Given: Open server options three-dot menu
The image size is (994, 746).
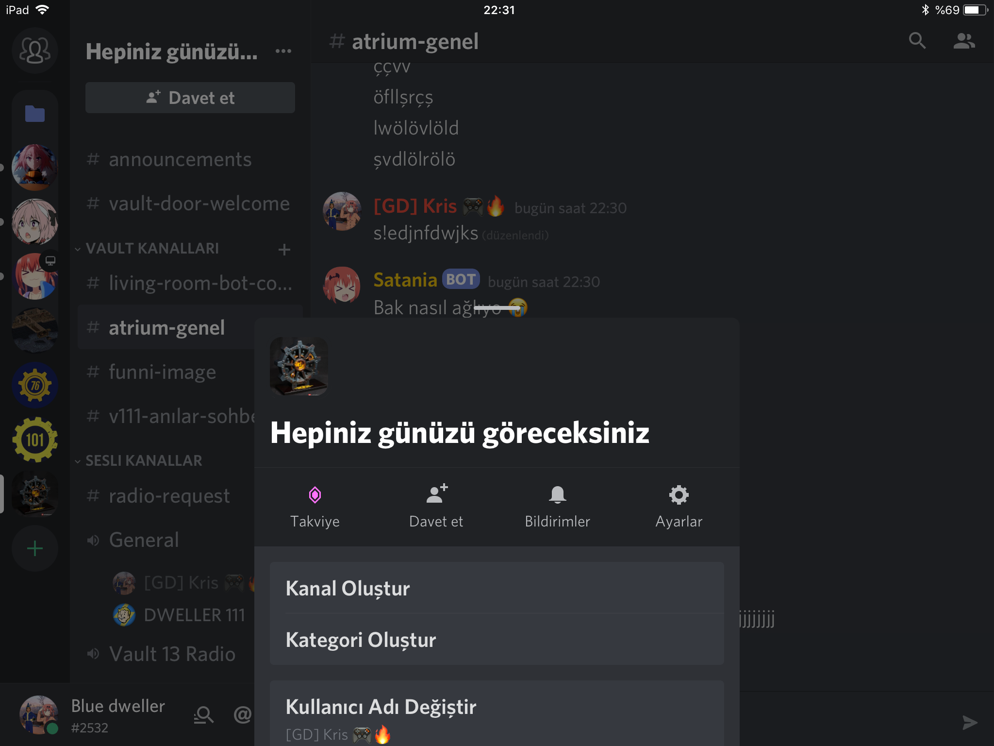Looking at the screenshot, I should (x=283, y=51).
